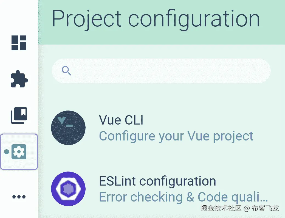Select the "Vue CLI" title text
The image size is (285, 218).
[x=121, y=120]
